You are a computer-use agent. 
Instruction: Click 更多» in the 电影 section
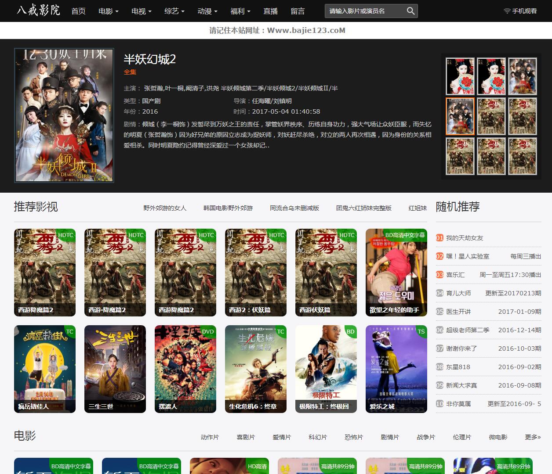[533, 437]
